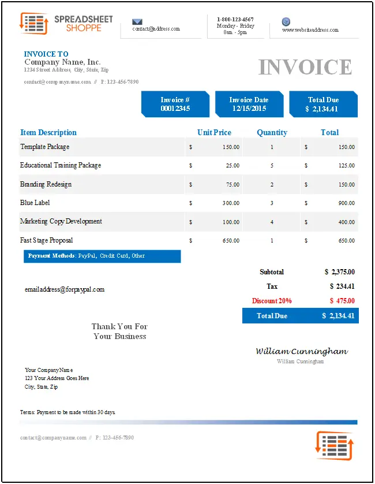Viewport: 375px width, 484px height.
Task: Click the blue Total Due summary bar
Action: [x=301, y=315]
